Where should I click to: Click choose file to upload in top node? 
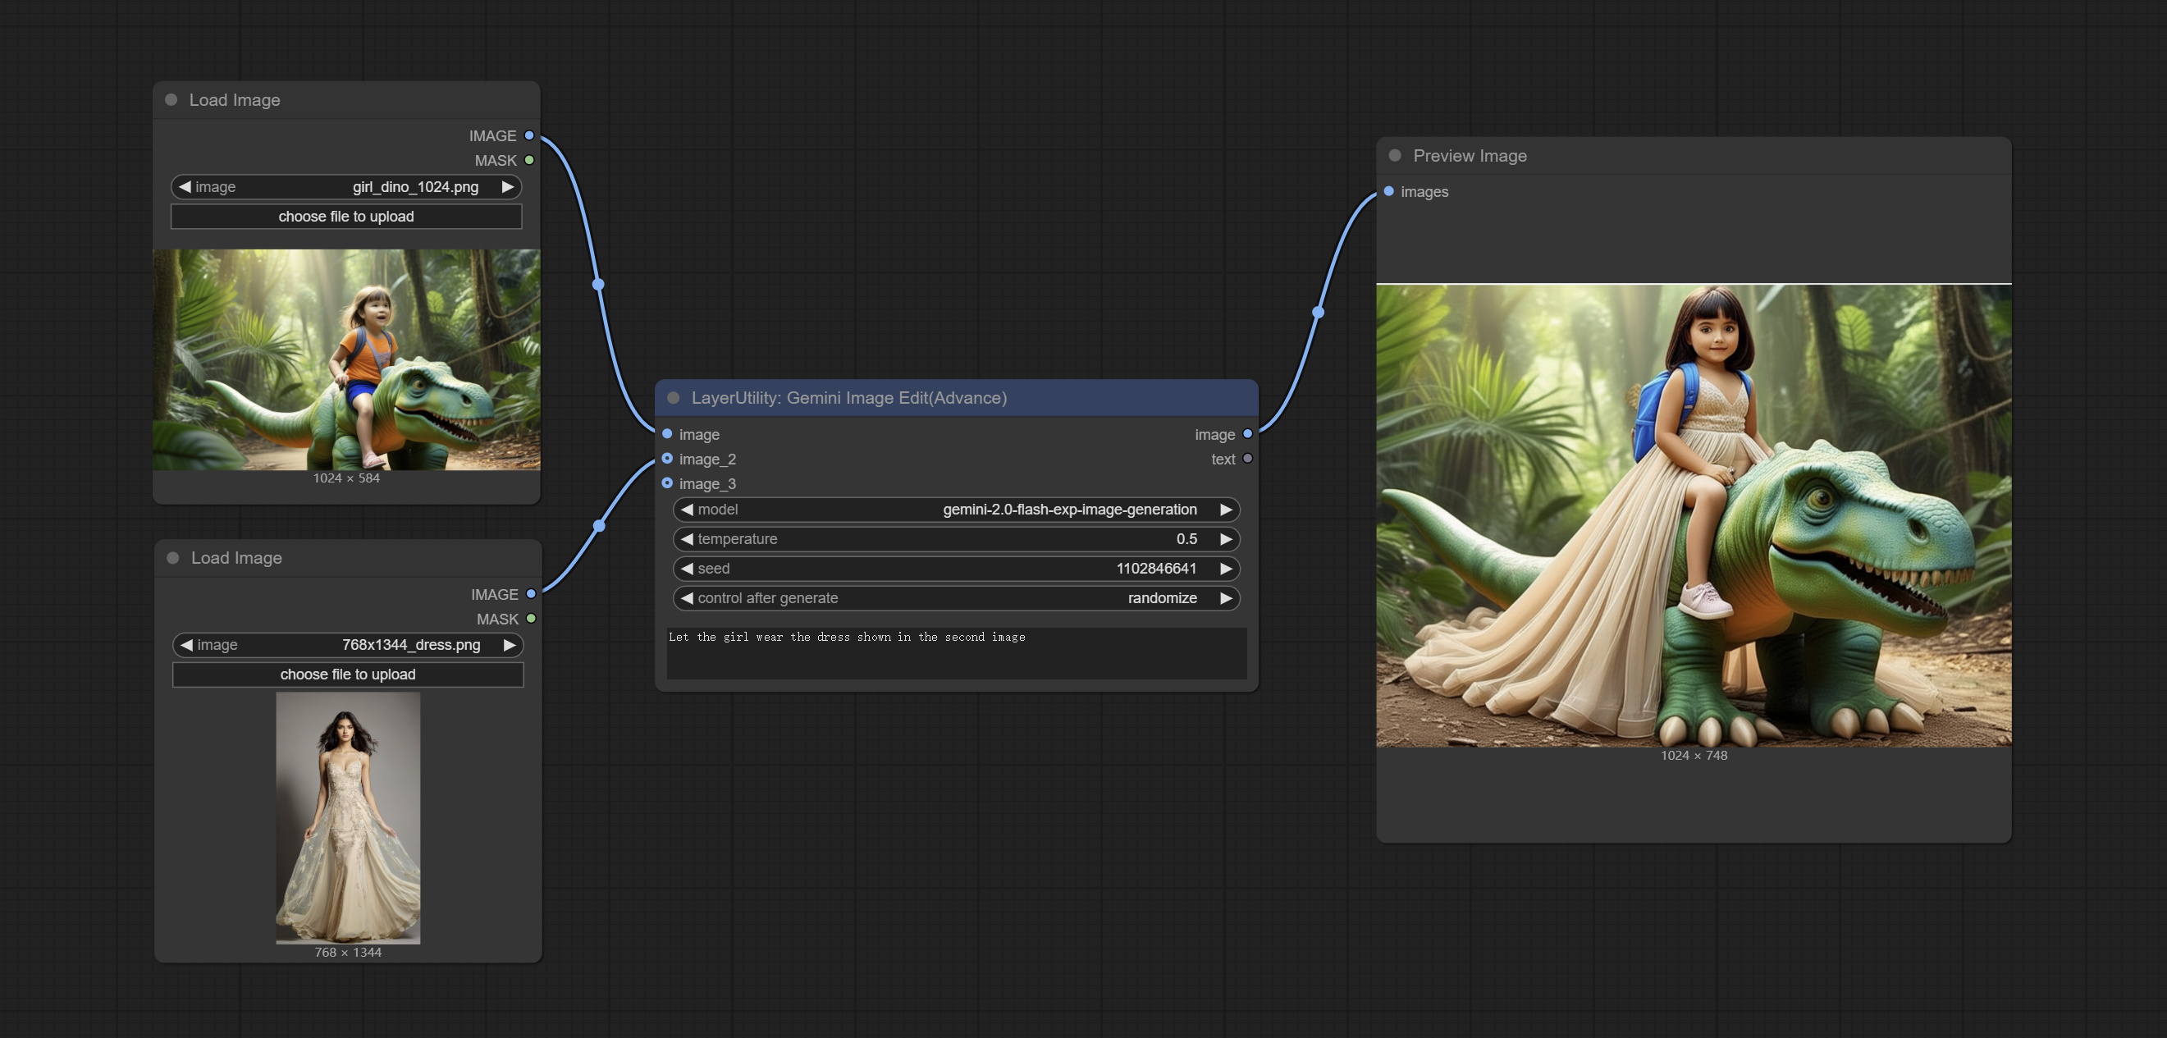pos(345,216)
